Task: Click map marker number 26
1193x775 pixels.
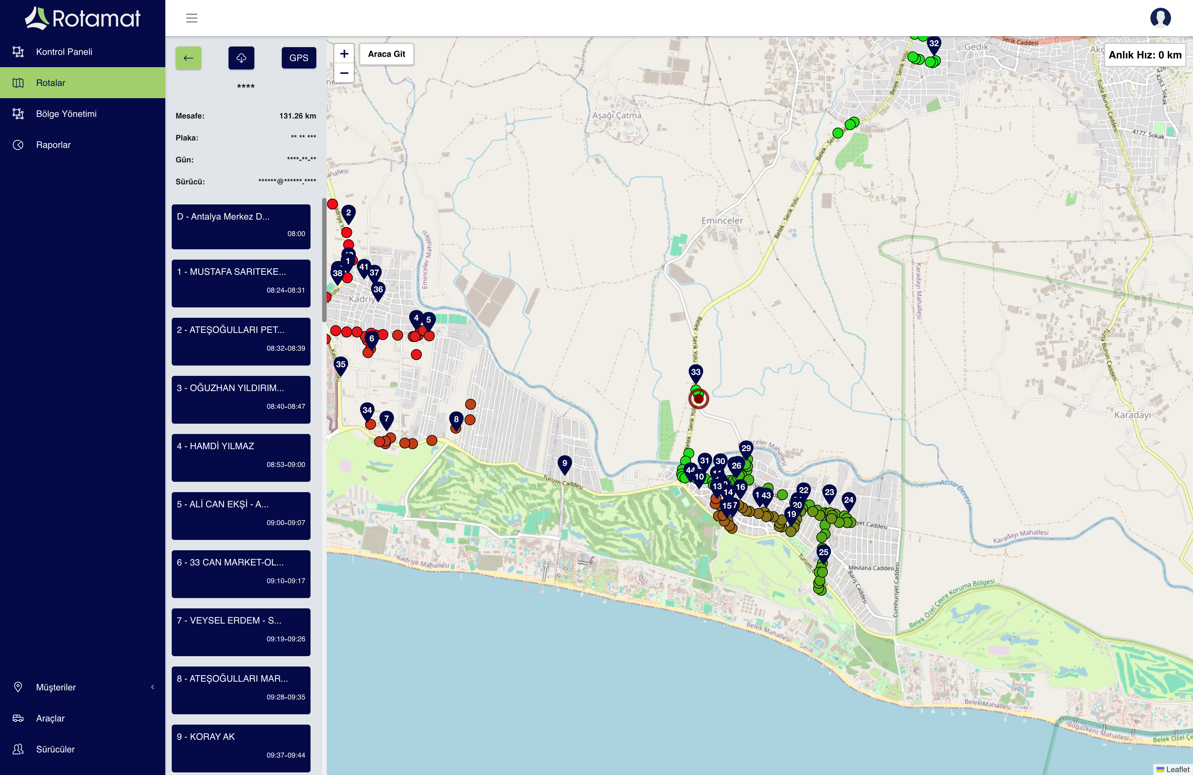Action: (736, 467)
